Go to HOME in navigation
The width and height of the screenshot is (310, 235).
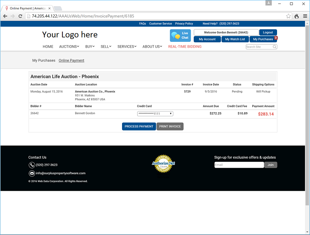pyautogui.click(x=48, y=46)
